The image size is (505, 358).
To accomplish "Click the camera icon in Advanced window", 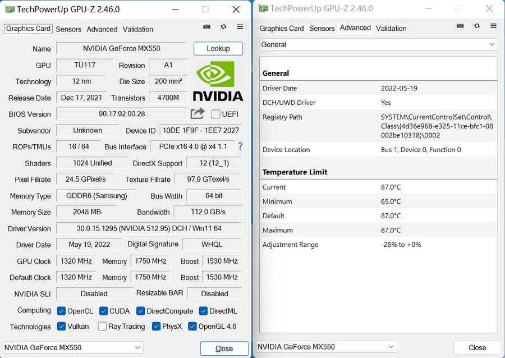I will [460, 26].
